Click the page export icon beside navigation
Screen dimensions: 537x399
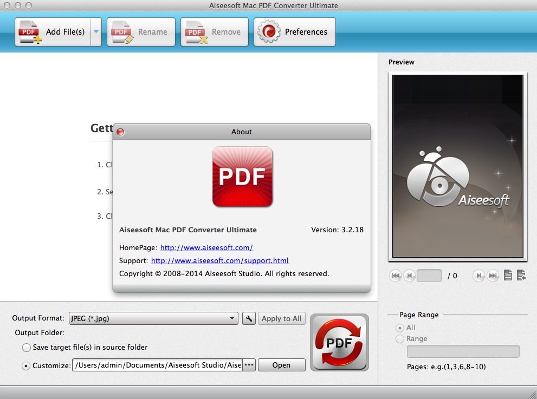pyautogui.click(x=521, y=275)
